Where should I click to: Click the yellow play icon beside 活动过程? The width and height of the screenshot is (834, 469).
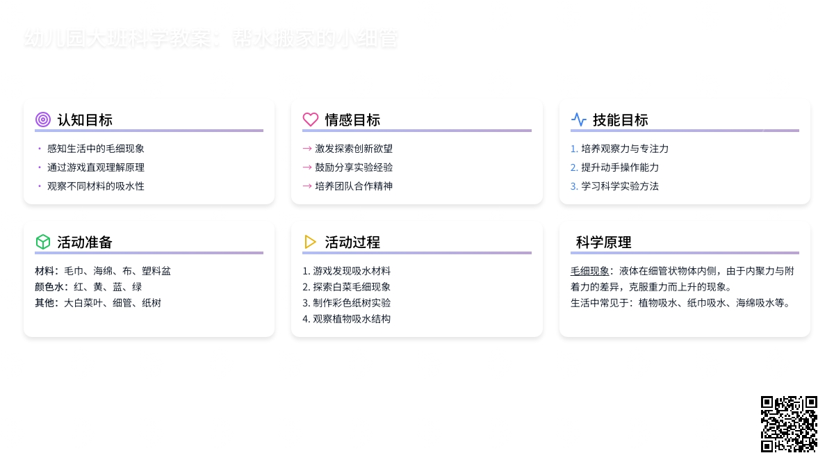(311, 242)
